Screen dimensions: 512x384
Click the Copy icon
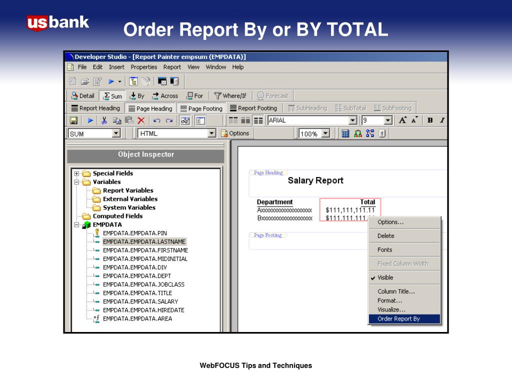pyautogui.click(x=116, y=120)
